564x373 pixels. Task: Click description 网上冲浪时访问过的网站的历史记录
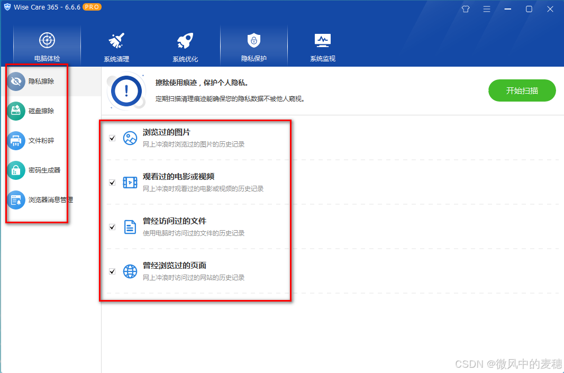[194, 278]
